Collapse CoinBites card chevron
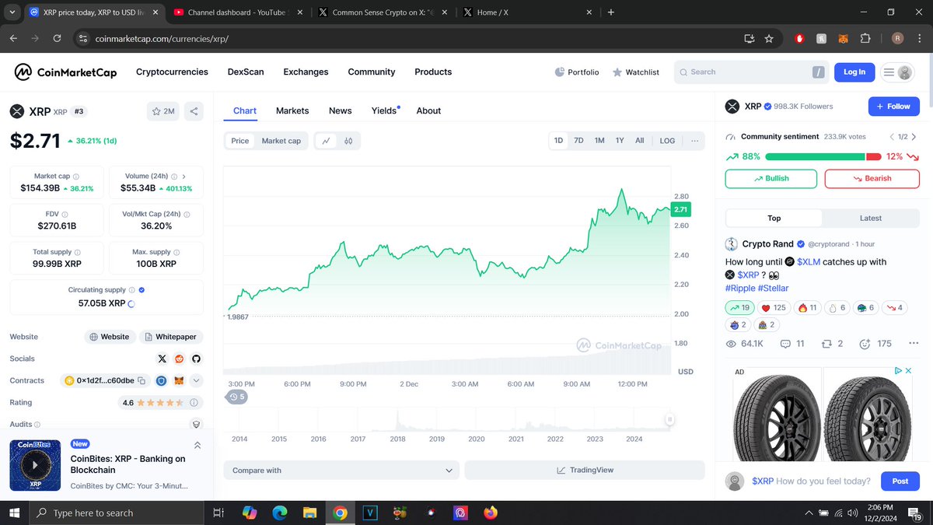This screenshot has height=525, width=933. coord(197,445)
